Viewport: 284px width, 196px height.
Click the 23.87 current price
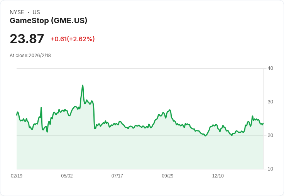click(27, 39)
